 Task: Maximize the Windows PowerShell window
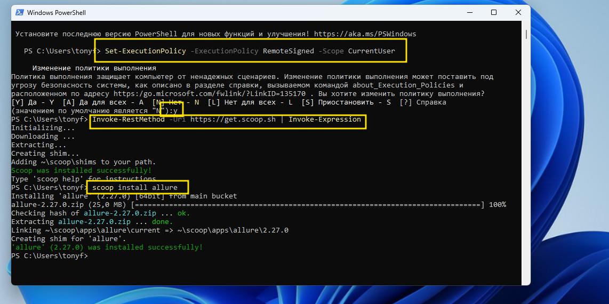point(494,12)
